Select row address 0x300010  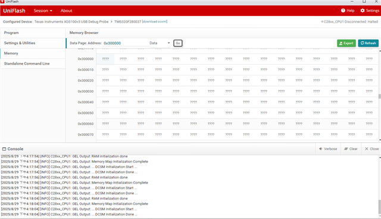click(x=86, y=70)
